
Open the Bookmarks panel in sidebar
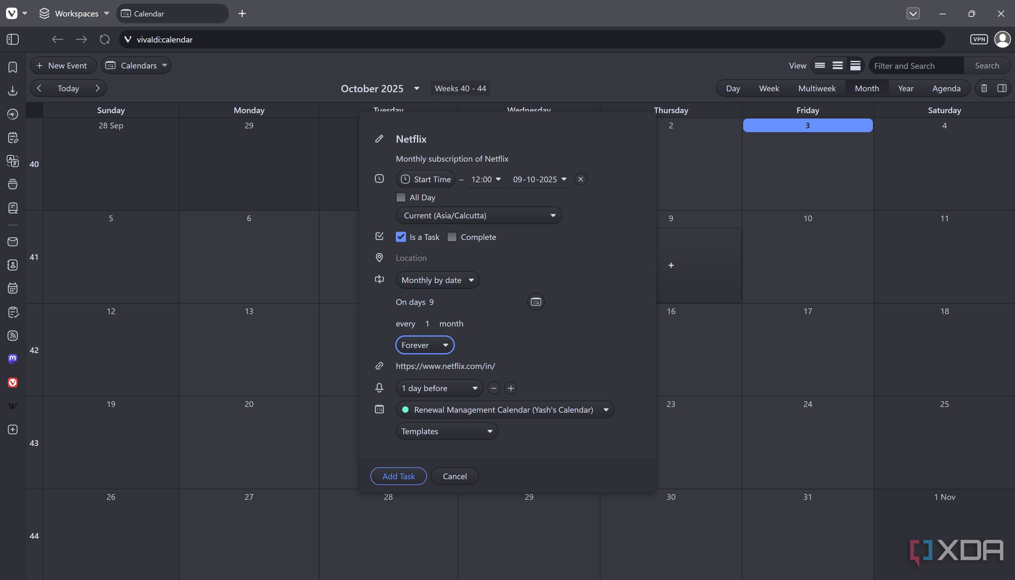coord(13,67)
